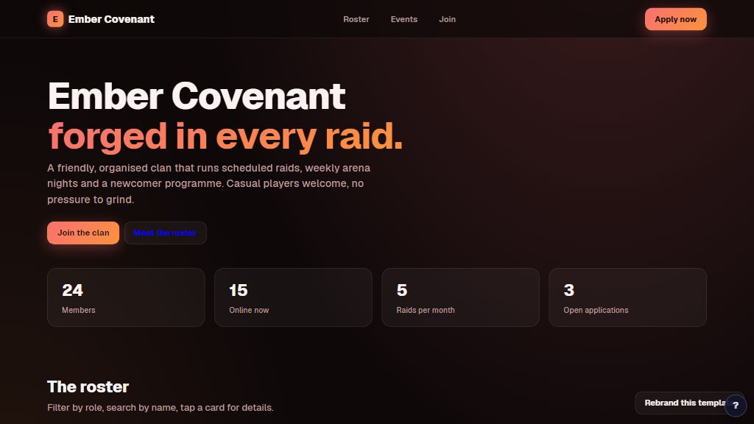Click the 3 Open applications card
Screen dimensions: 754x424
point(627,297)
